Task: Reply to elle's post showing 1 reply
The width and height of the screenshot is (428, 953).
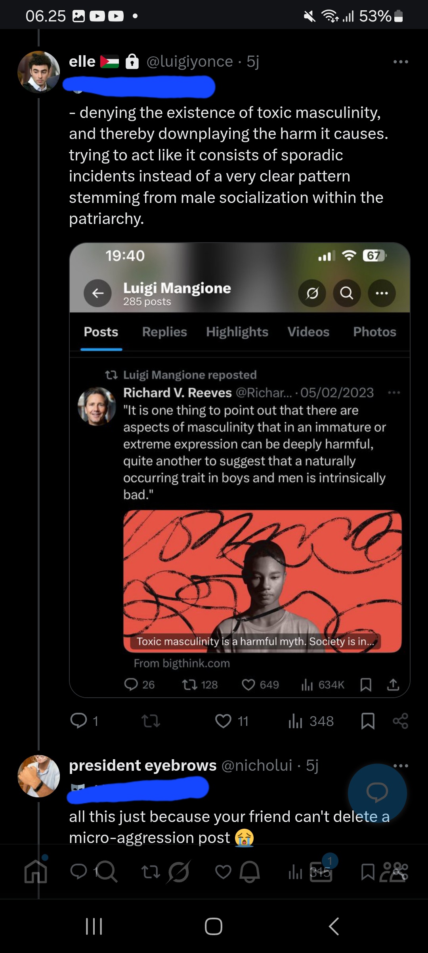Action: 84,721
